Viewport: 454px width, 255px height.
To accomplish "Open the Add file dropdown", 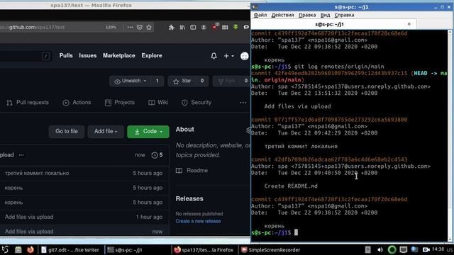I will (x=106, y=131).
